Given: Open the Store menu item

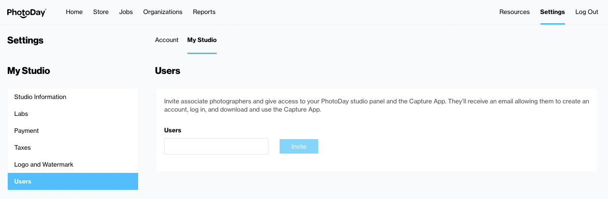Looking at the screenshot, I should (x=101, y=12).
